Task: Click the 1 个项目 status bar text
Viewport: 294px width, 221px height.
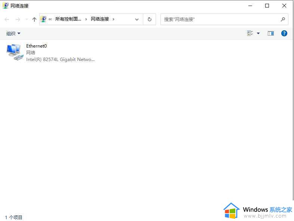Action: (14, 217)
